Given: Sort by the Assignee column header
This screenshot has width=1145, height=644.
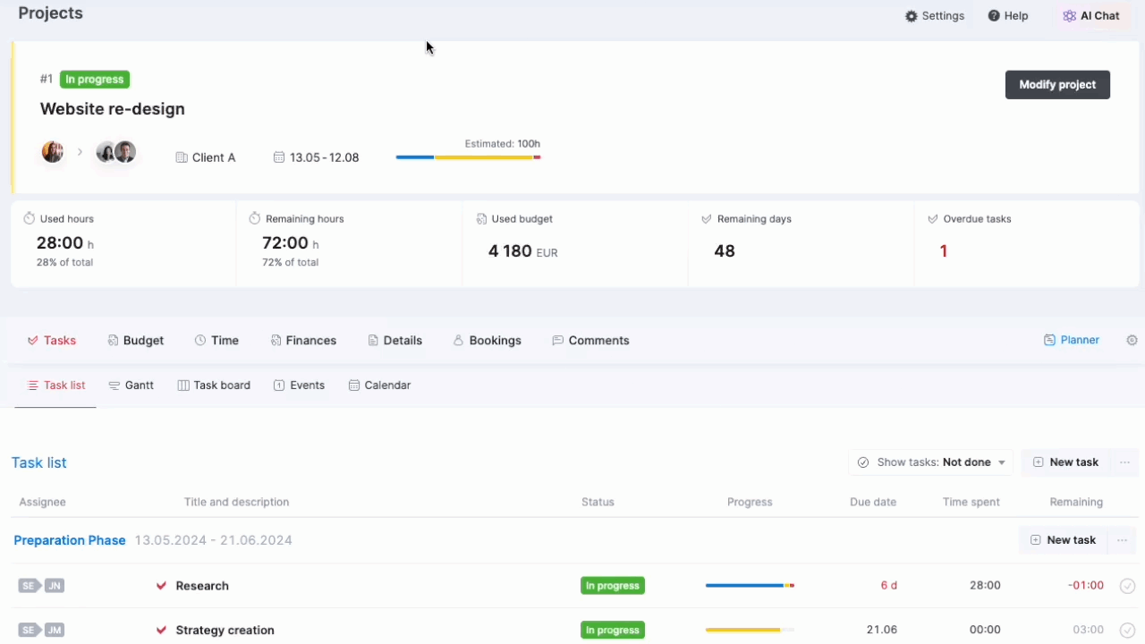Looking at the screenshot, I should pyautogui.click(x=43, y=502).
